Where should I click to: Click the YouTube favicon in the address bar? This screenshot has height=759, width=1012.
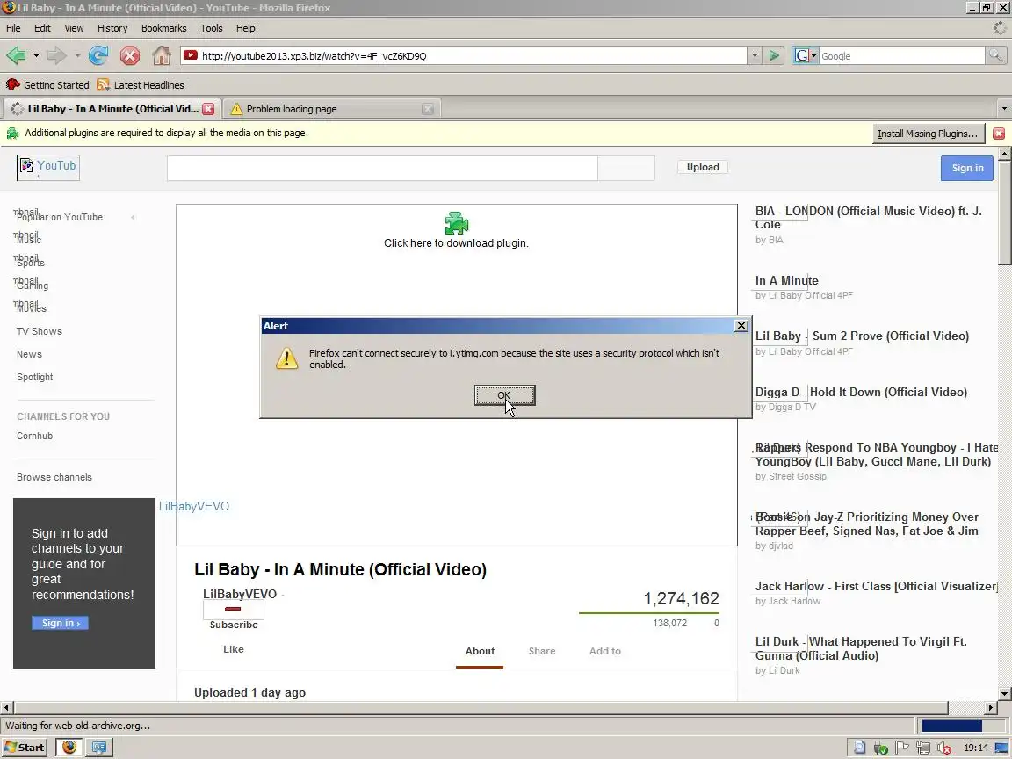[x=190, y=55]
